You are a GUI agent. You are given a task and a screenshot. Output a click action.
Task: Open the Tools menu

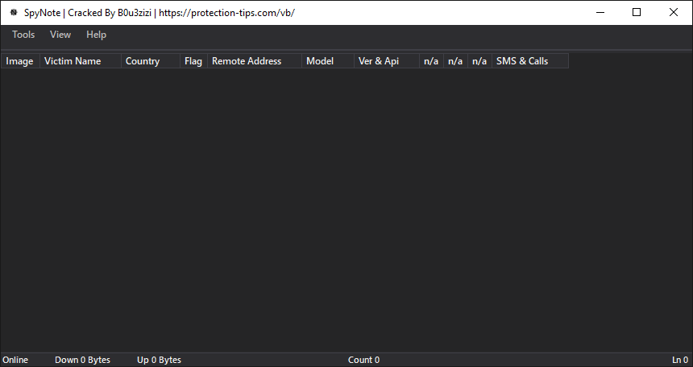(x=23, y=35)
